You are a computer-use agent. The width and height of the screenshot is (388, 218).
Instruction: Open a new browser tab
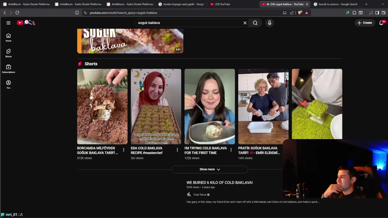[366, 4]
